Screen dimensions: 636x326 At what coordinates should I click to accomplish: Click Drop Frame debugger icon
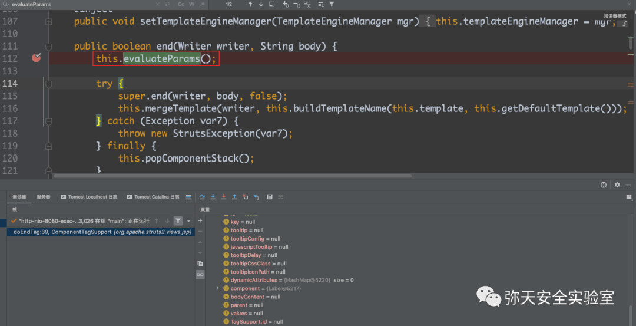coord(245,197)
